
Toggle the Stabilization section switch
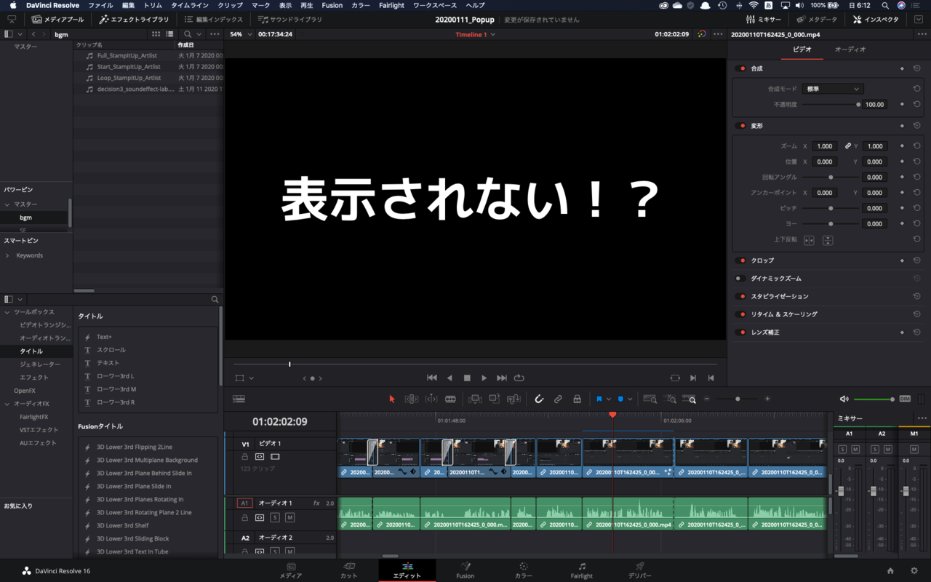(x=742, y=297)
